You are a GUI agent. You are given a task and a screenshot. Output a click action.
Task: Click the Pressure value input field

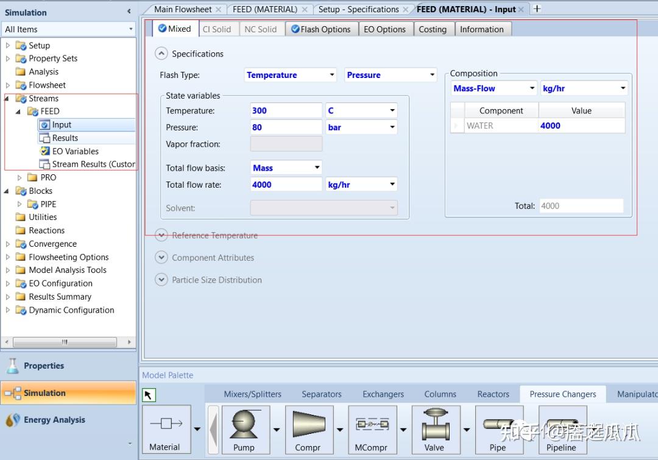pos(286,127)
